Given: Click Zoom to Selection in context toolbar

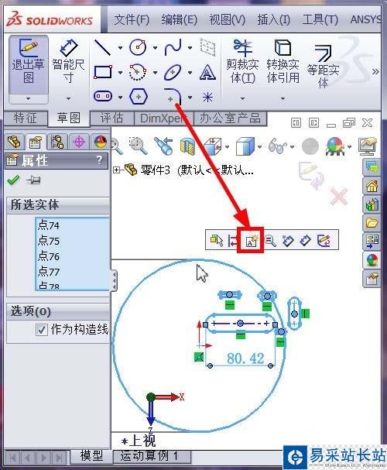Looking at the screenshot, I should (270, 240).
